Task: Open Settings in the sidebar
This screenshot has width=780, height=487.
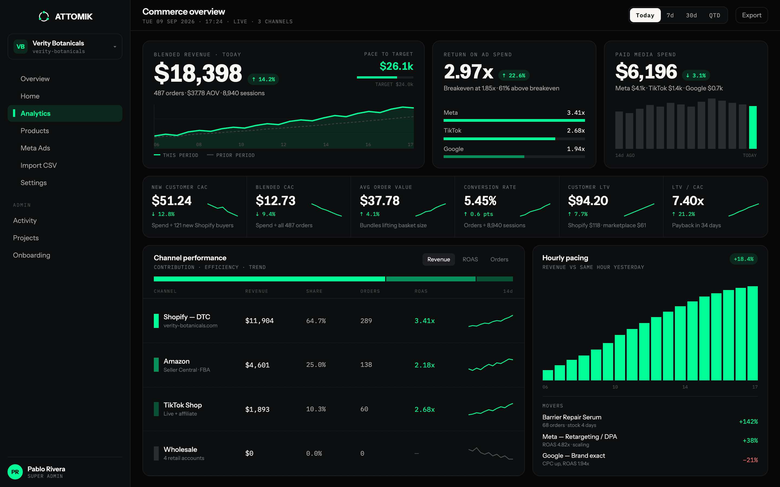Action: tap(65, 183)
